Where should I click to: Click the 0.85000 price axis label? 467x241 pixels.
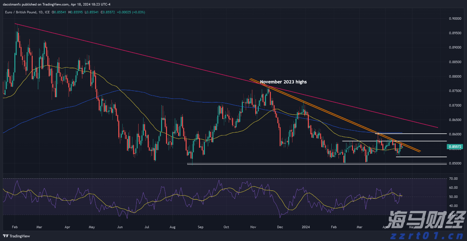click(454, 163)
